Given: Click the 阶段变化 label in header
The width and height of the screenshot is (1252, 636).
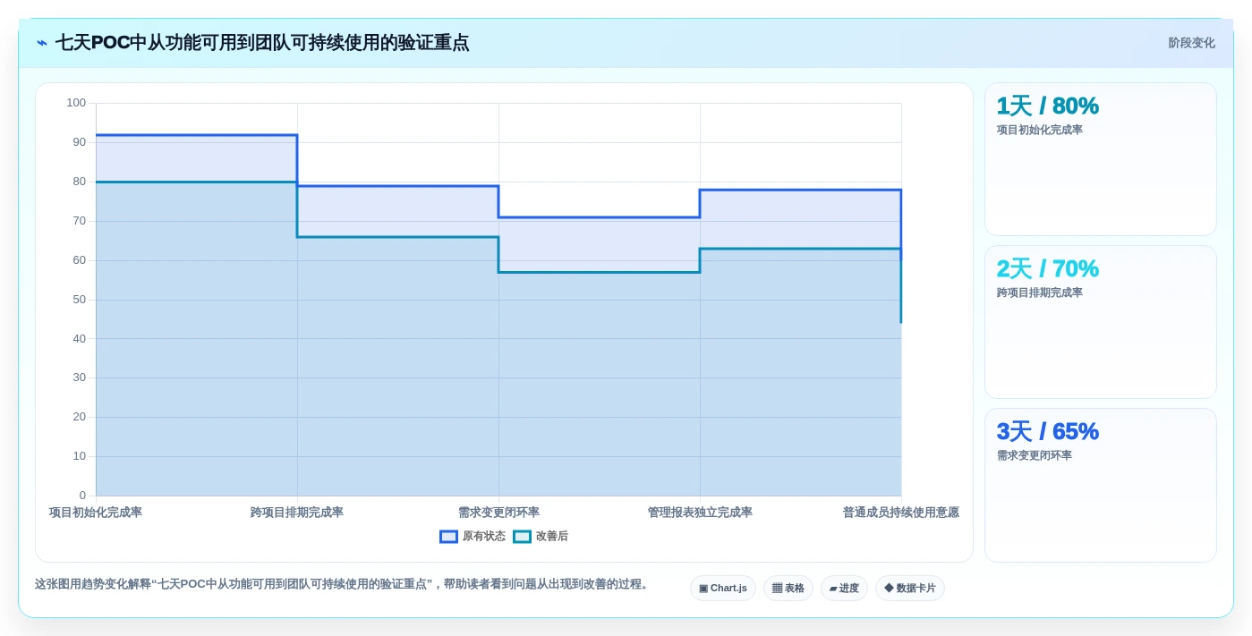Looking at the screenshot, I should (1191, 43).
